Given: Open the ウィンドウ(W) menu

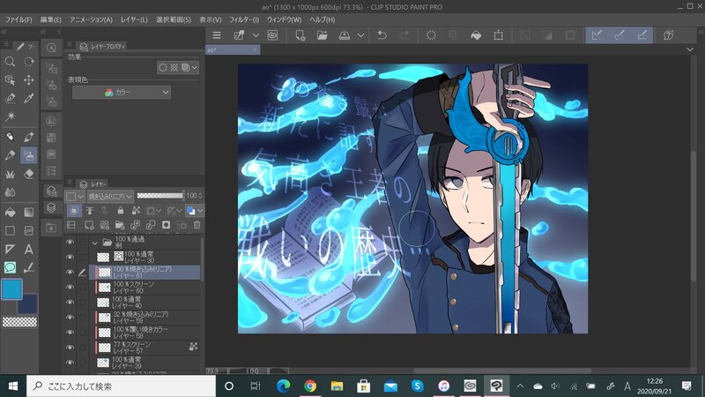Looking at the screenshot, I should [x=284, y=19].
